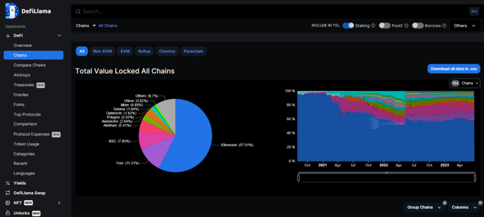Click the left handle of chart range slider

coord(298,178)
